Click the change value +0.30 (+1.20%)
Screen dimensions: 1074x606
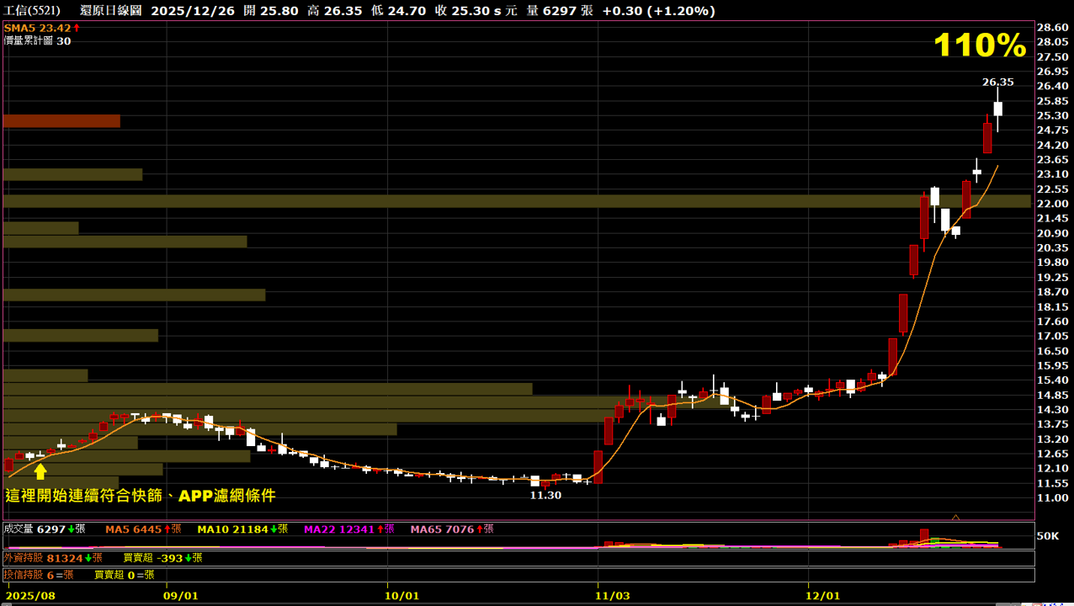pos(659,11)
